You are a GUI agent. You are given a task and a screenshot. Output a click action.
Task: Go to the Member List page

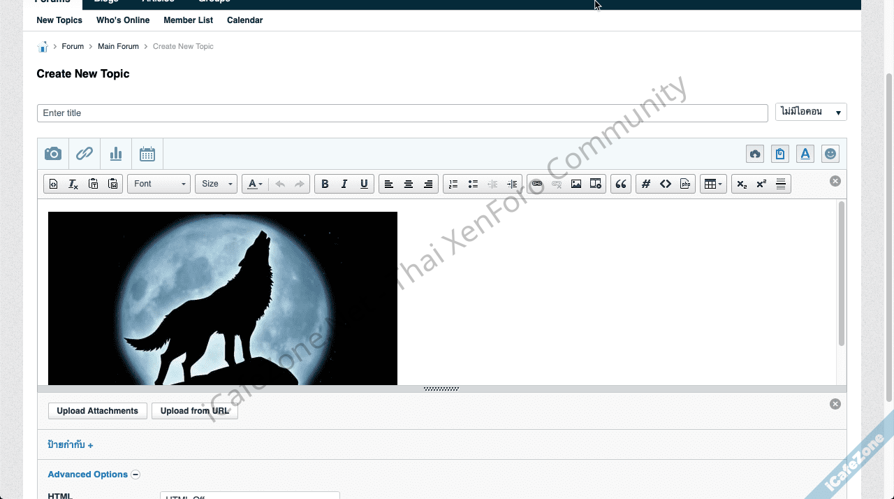188,20
